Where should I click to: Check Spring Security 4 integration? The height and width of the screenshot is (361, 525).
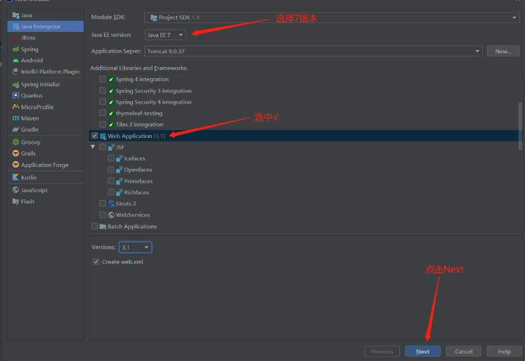103,102
